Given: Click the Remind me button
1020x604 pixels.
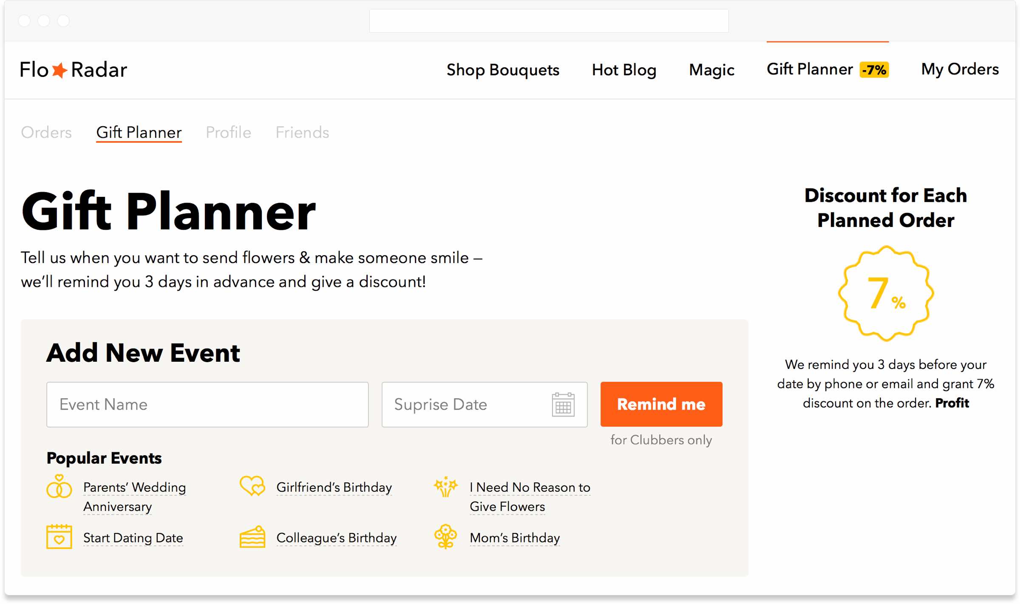Looking at the screenshot, I should tap(660, 404).
